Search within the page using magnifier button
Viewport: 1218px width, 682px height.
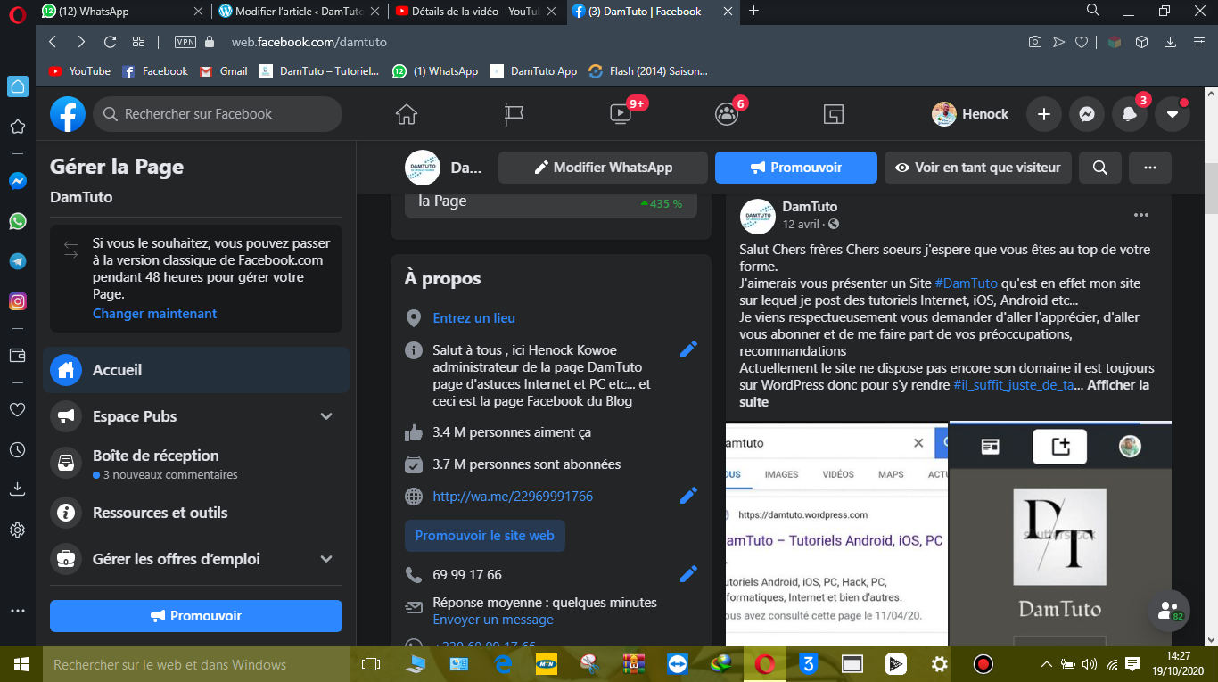[x=1100, y=168]
